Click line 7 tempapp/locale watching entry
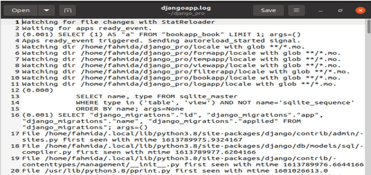The image size is (371, 175). pyautogui.click(x=181, y=59)
